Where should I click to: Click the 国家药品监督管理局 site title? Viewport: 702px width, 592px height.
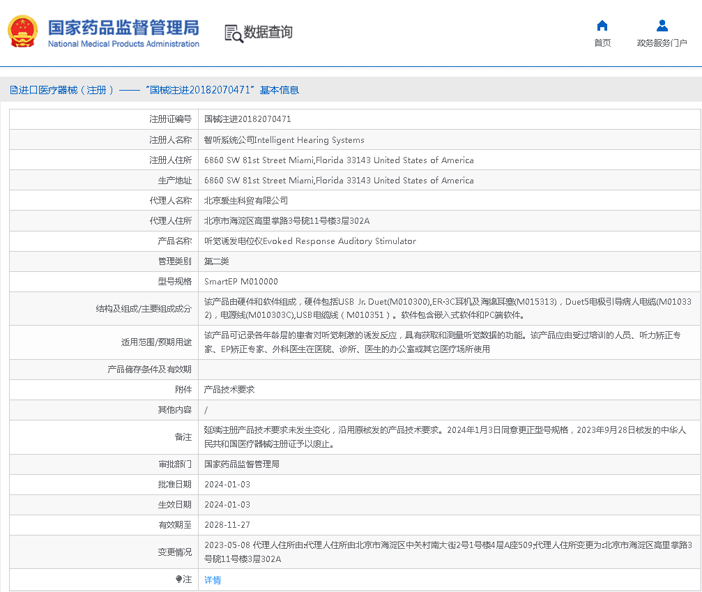(x=123, y=27)
